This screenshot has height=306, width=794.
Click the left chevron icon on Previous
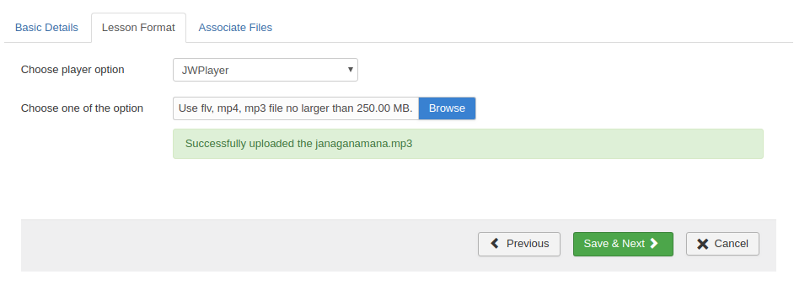(495, 244)
